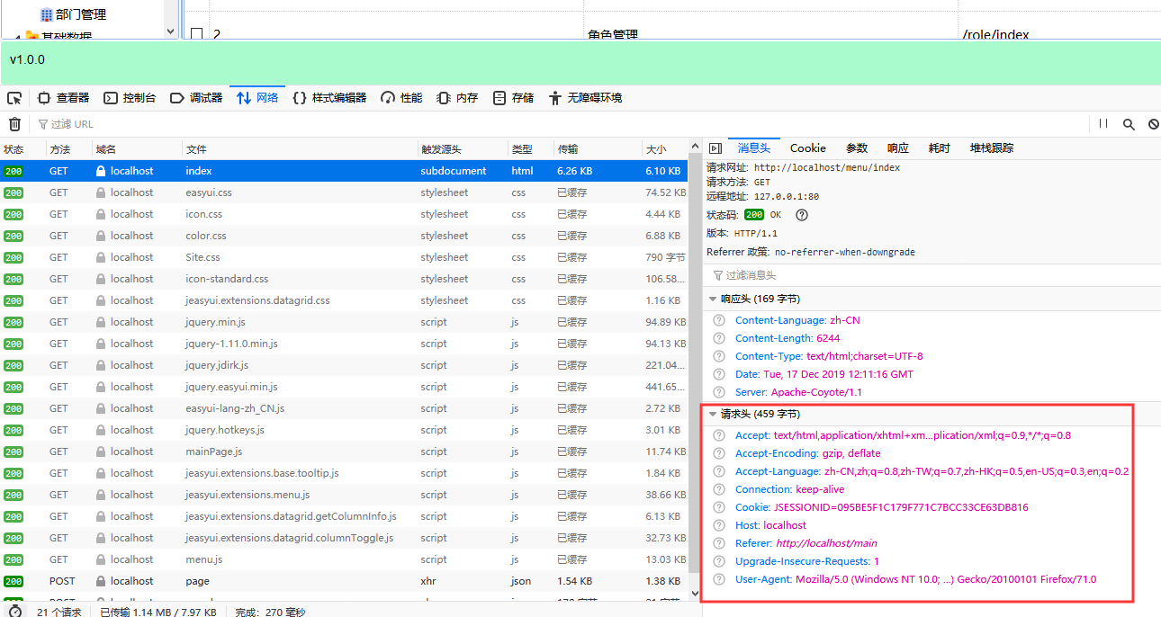
Task: Select the Site.css request row
Action: tap(344, 257)
